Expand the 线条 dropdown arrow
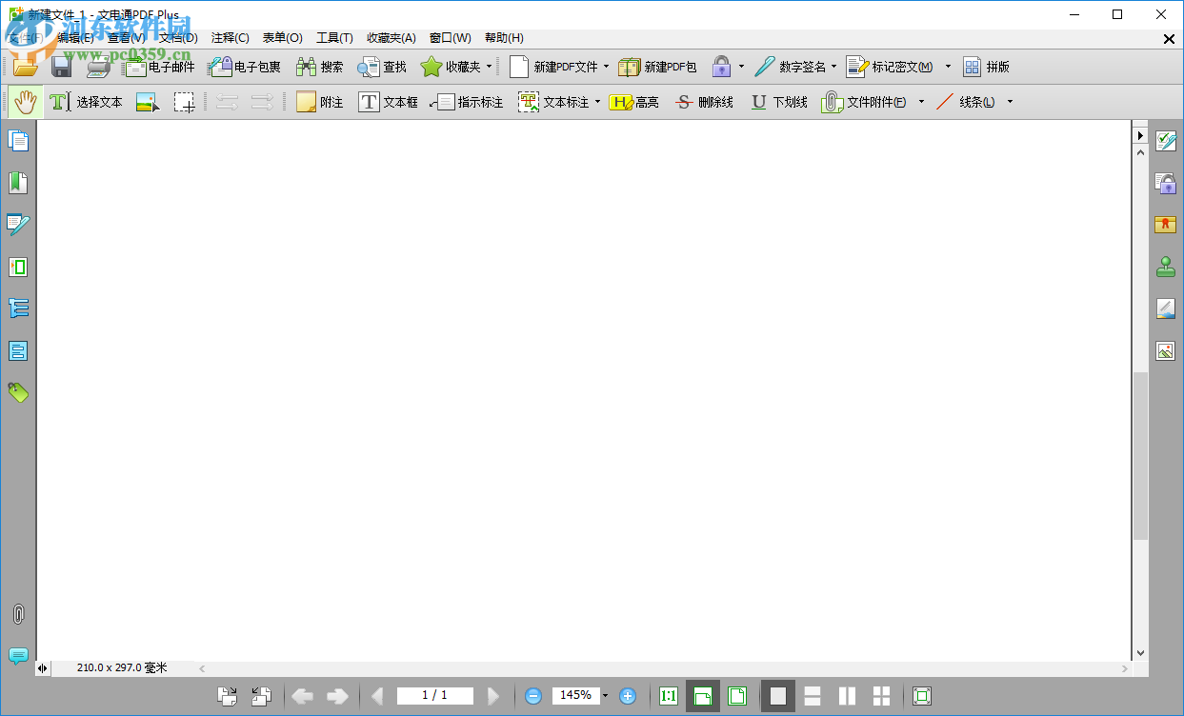This screenshot has height=716, width=1184. pyautogui.click(x=1010, y=102)
